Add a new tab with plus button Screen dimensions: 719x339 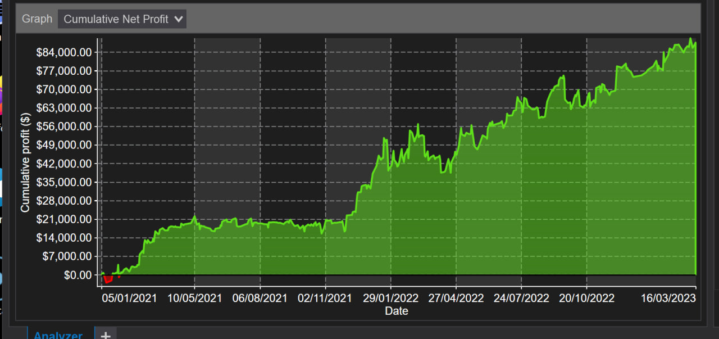[x=105, y=335]
